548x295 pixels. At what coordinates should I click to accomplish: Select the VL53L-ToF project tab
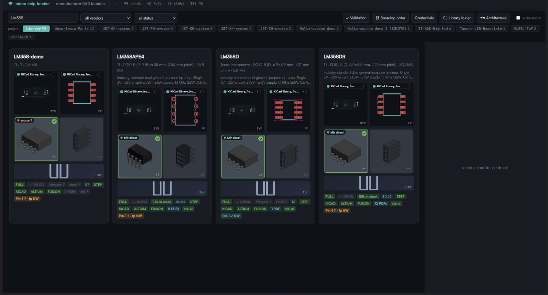pyautogui.click(x=525, y=28)
